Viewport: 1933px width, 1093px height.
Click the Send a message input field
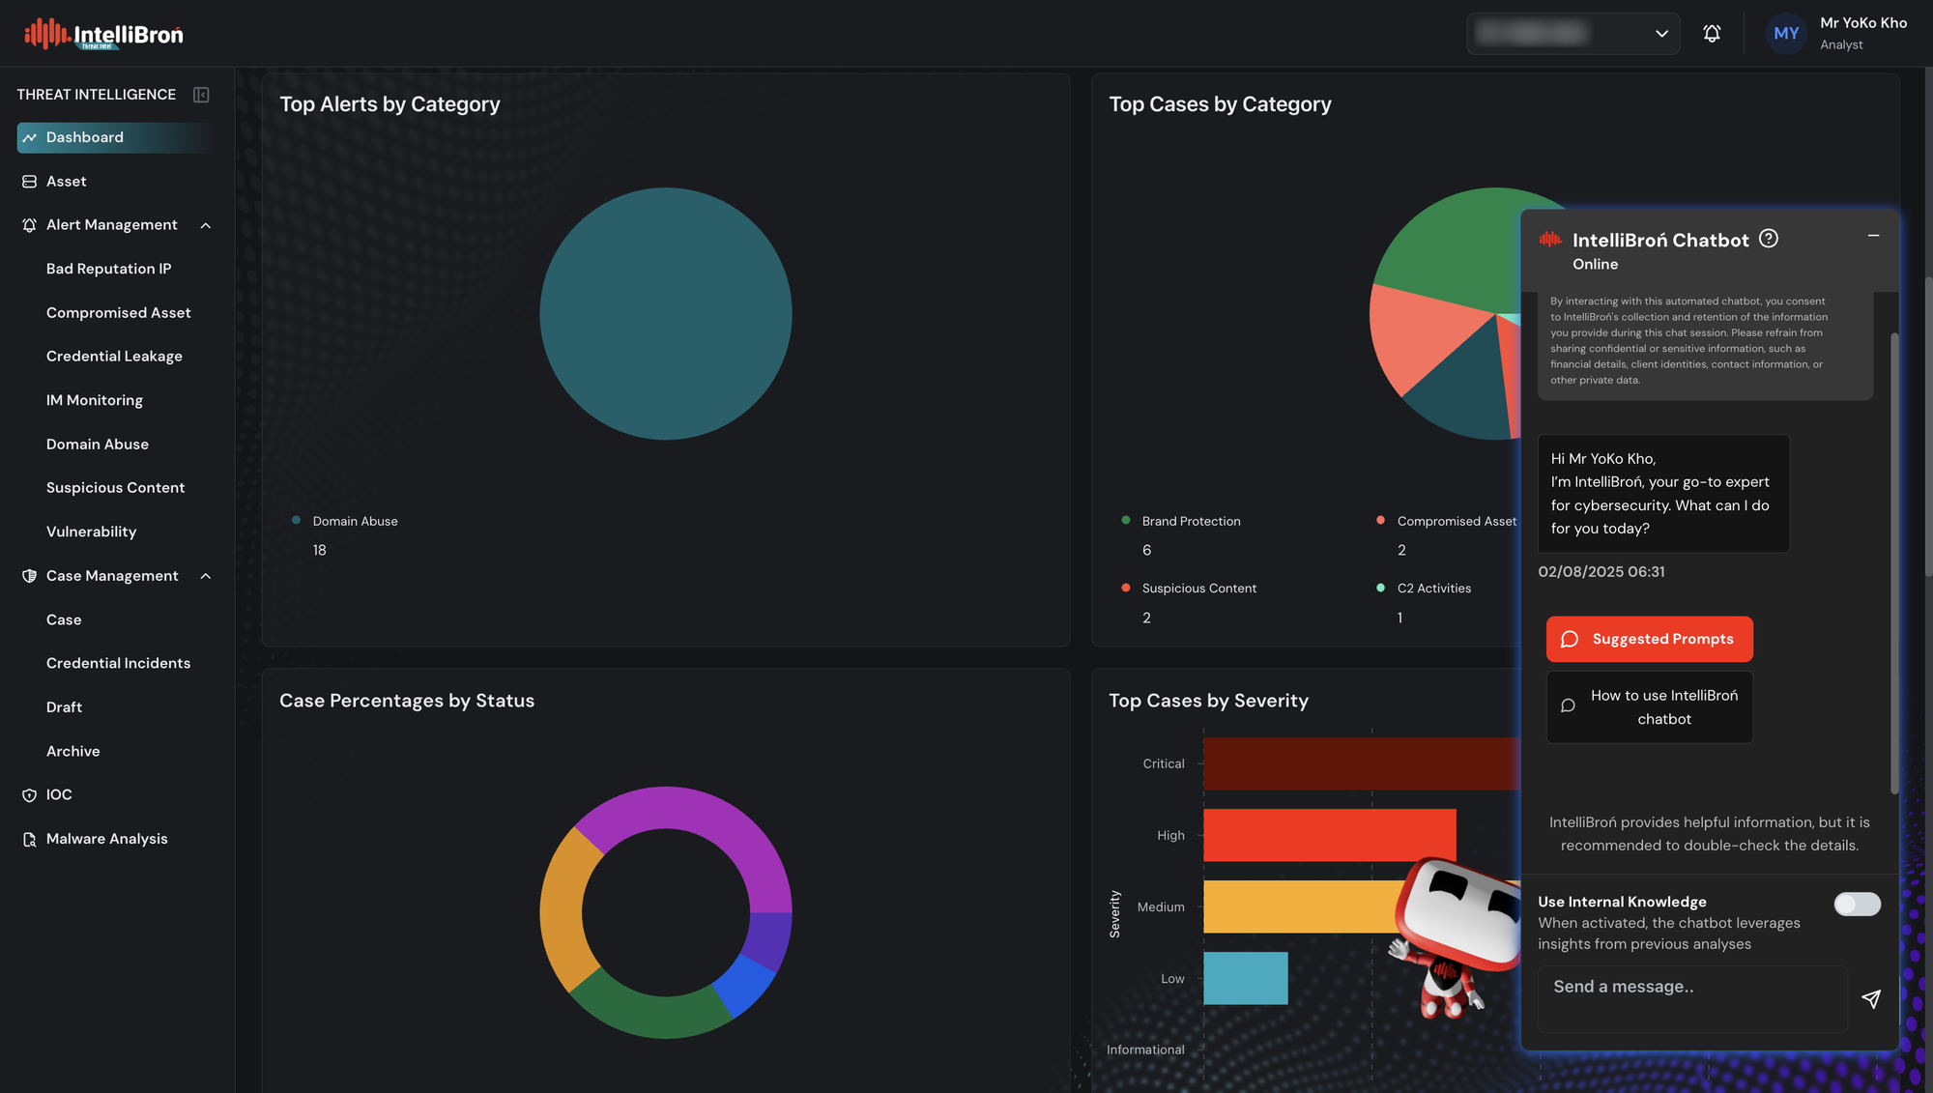click(x=1691, y=998)
